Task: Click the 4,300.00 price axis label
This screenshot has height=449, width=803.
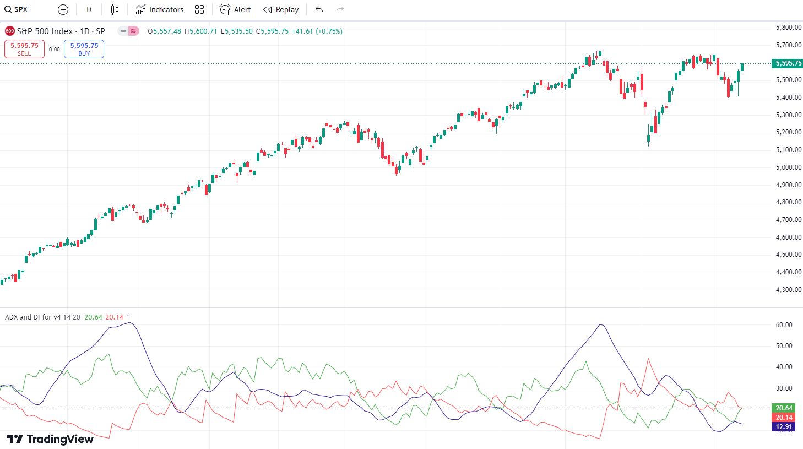Action: click(x=788, y=290)
